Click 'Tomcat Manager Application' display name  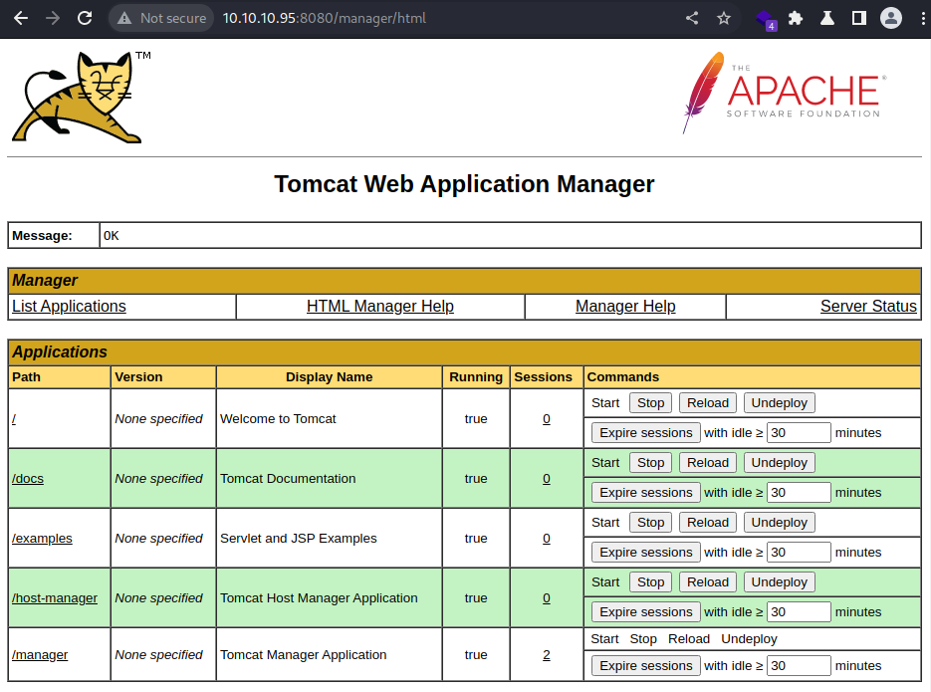[x=304, y=655]
